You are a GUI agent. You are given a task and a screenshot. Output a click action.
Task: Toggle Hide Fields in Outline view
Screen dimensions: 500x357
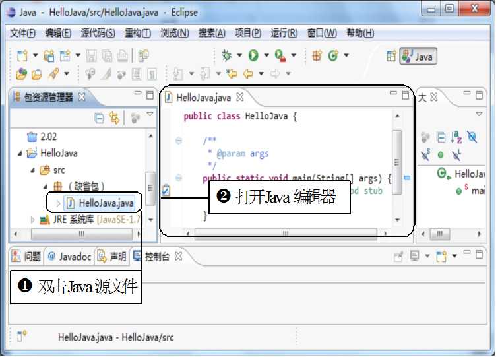pos(472,137)
